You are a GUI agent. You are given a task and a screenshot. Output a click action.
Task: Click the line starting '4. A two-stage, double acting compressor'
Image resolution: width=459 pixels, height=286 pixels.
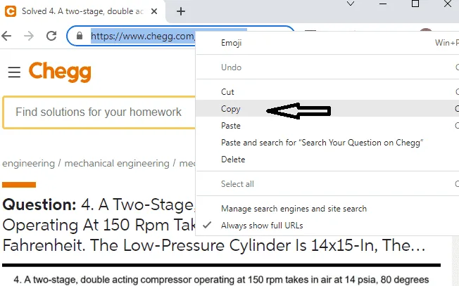point(221,280)
